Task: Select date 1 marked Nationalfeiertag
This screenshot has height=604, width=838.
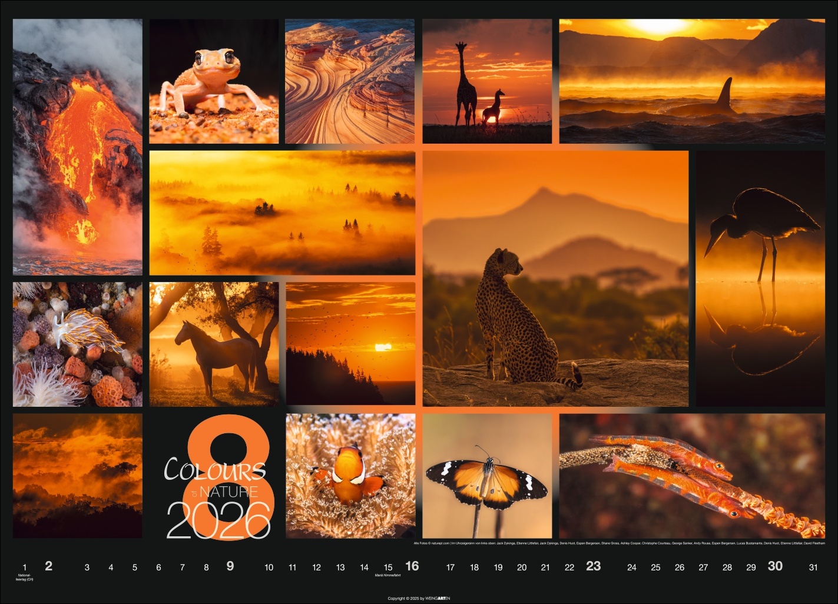Action: tap(25, 568)
